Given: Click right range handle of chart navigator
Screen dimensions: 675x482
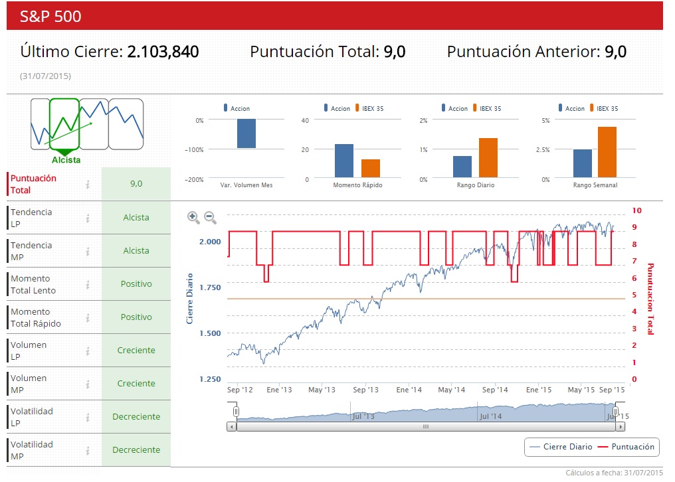Looking at the screenshot, I should tap(616, 412).
